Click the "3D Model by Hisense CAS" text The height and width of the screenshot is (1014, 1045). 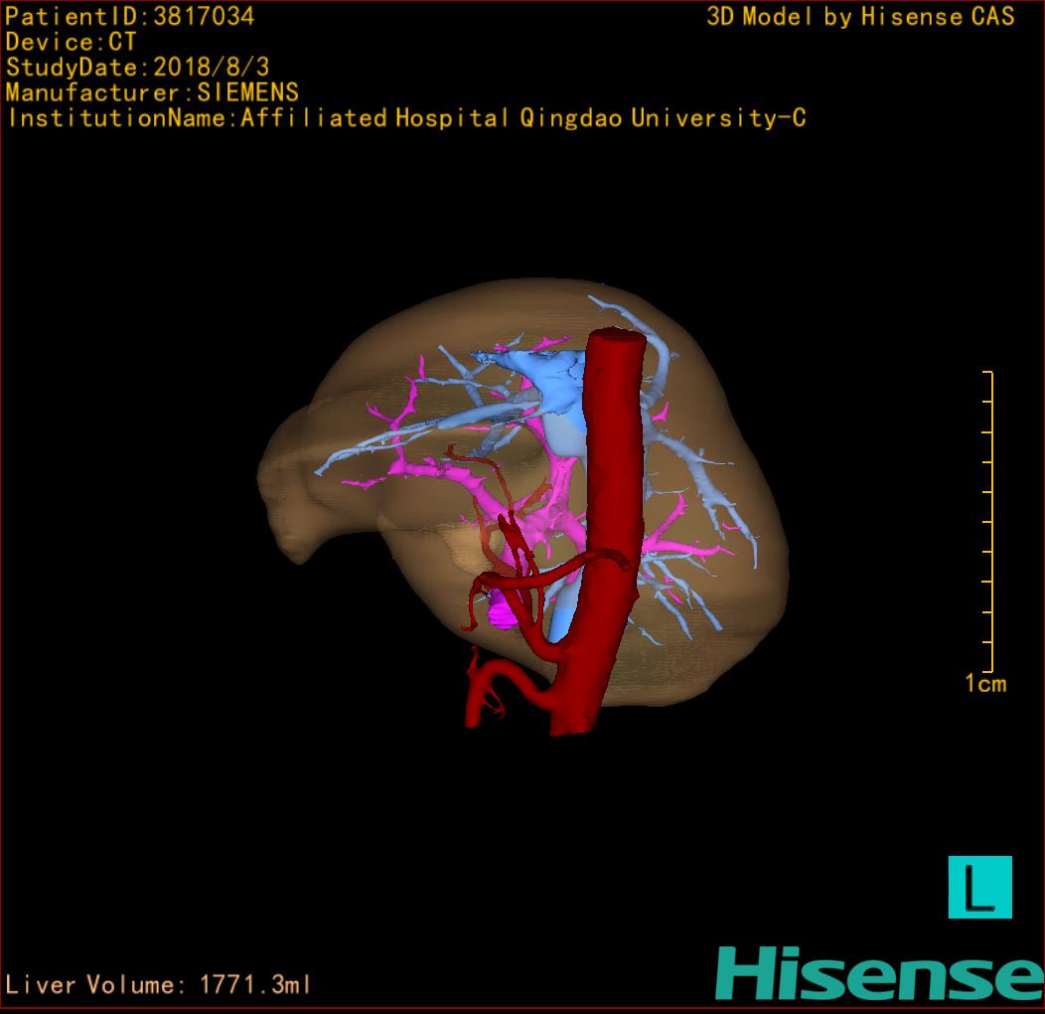860,17
